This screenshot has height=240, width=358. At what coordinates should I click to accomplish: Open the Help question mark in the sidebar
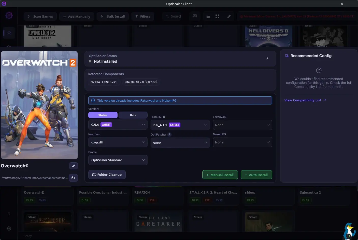coord(9,214)
